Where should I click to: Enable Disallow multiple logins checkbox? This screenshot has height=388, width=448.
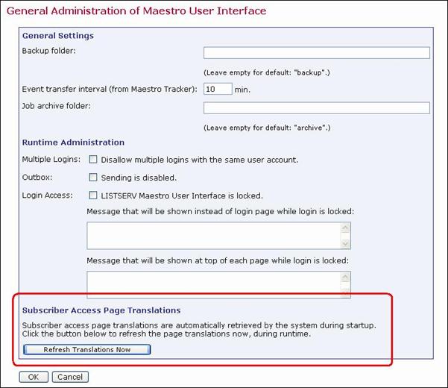click(x=93, y=159)
